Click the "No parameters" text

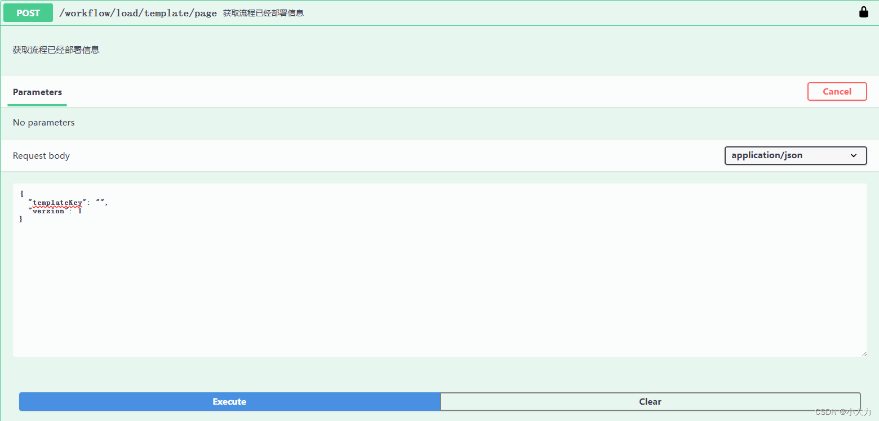tap(44, 122)
